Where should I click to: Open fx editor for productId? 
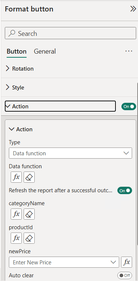(16, 238)
